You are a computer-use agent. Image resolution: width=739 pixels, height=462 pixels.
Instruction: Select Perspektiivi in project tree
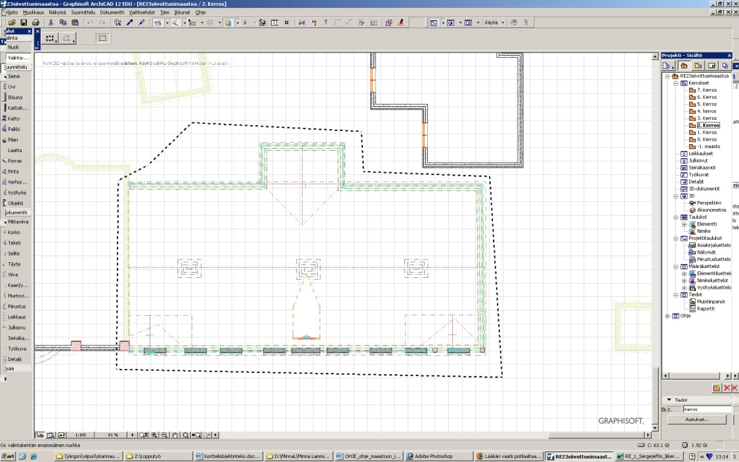(709, 203)
